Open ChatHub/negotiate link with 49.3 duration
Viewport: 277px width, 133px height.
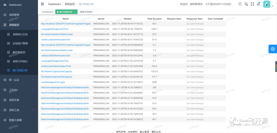pyautogui.click(x=66, y=23)
